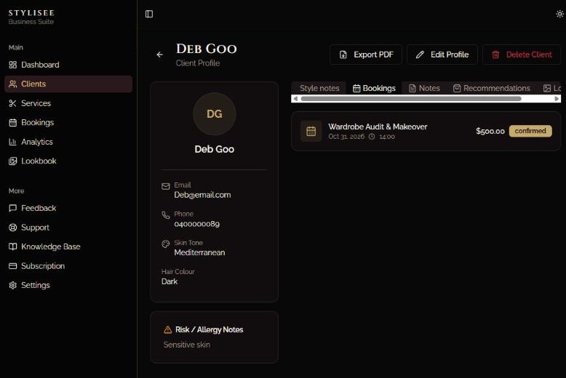The image size is (566, 378).
Task: Select the Bookings tab
Action: click(374, 88)
